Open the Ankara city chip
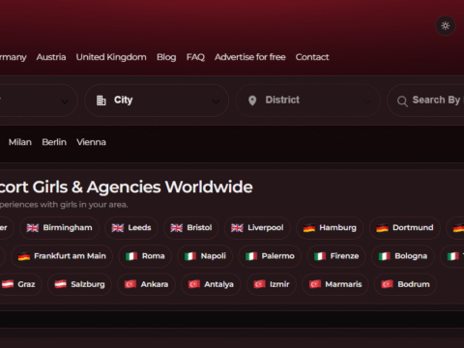The width and height of the screenshot is (464, 348). 146,284
